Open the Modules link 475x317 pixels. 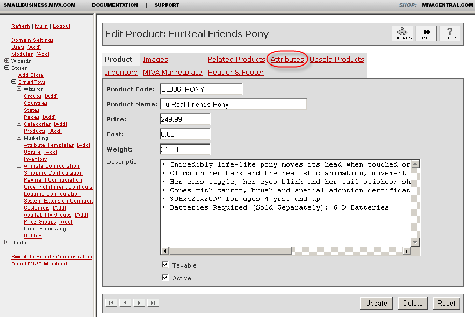coord(22,54)
